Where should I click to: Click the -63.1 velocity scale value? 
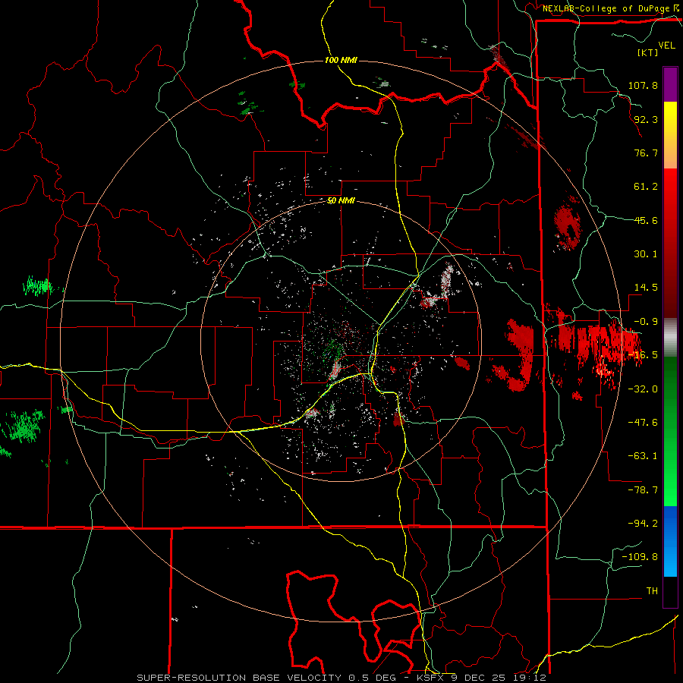(643, 456)
